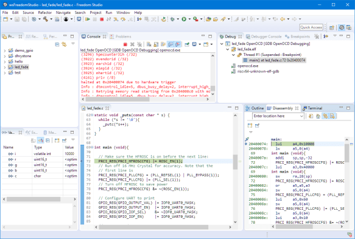Viewport: 355px width, 239px height.
Task: Activate the Debug perspective button
Action: (342, 27)
